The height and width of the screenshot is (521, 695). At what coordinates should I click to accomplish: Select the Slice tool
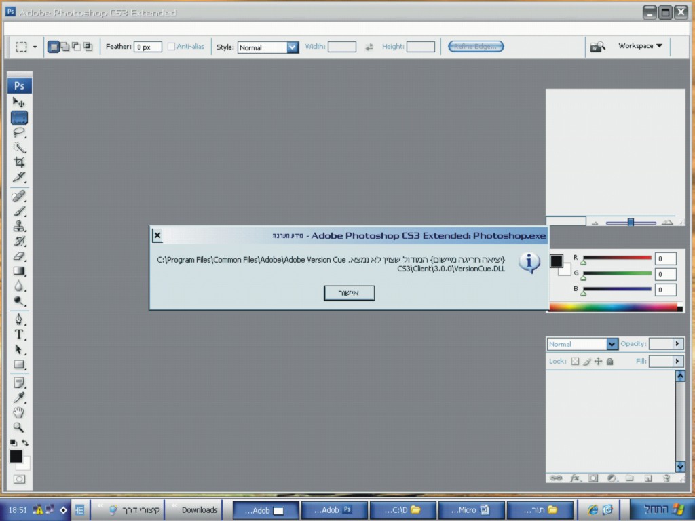tap(18, 177)
